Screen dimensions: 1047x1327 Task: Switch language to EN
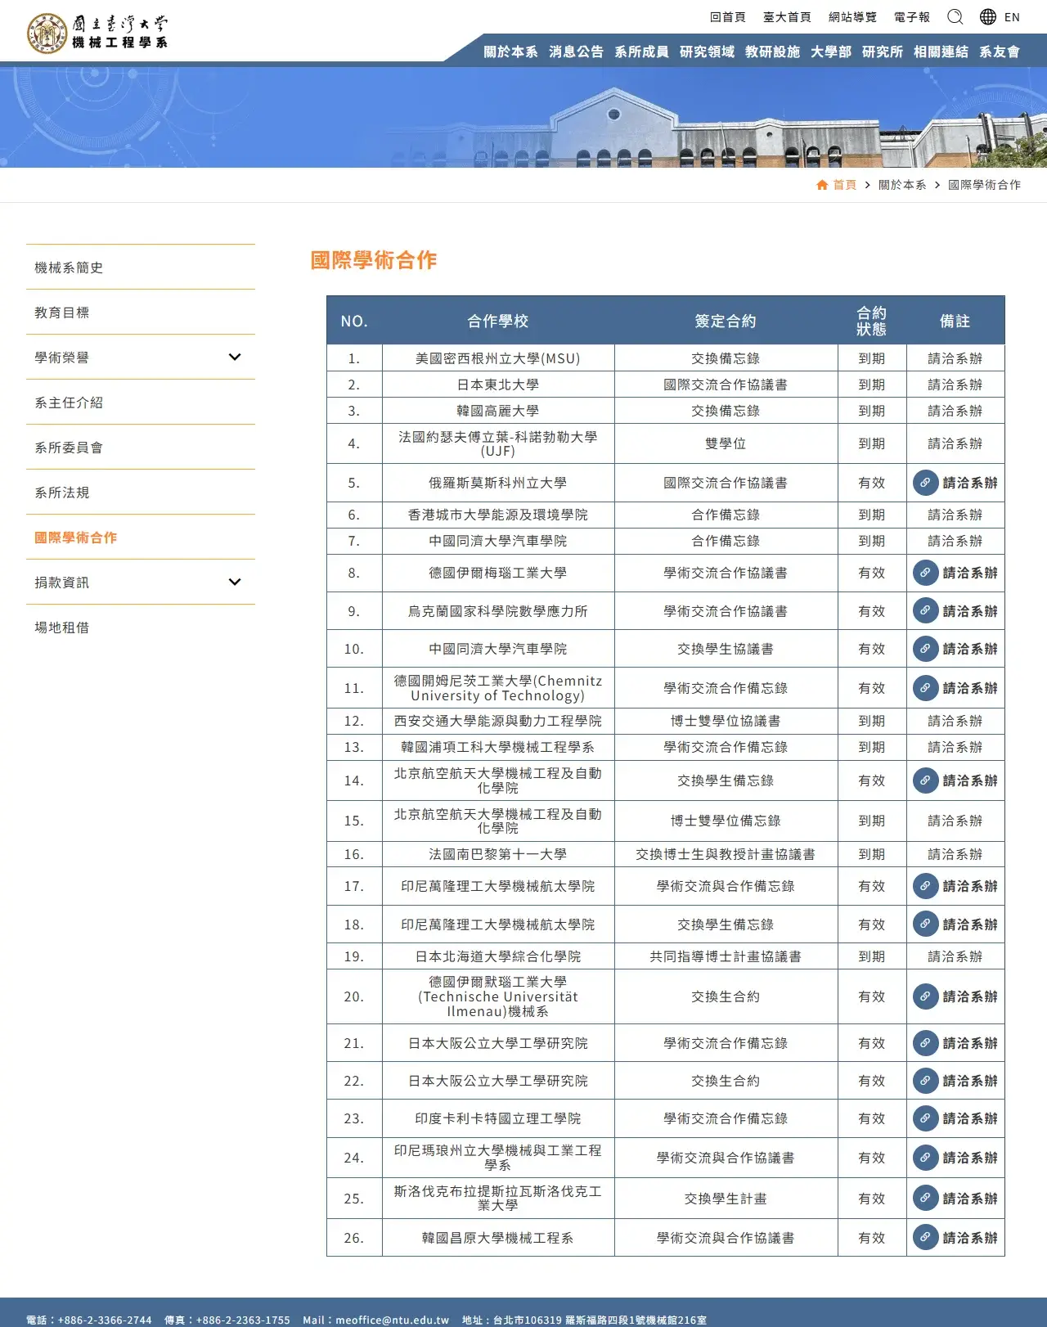1012,17
